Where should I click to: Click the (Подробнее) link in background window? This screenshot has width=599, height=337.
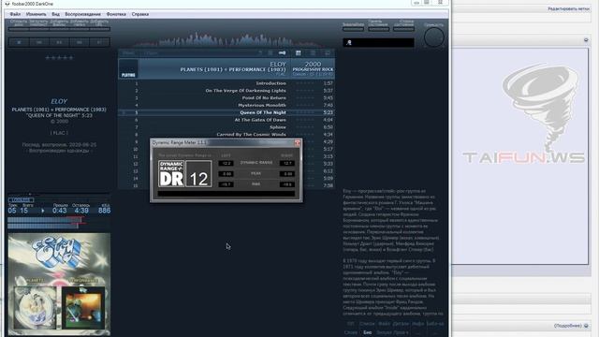click(568, 326)
